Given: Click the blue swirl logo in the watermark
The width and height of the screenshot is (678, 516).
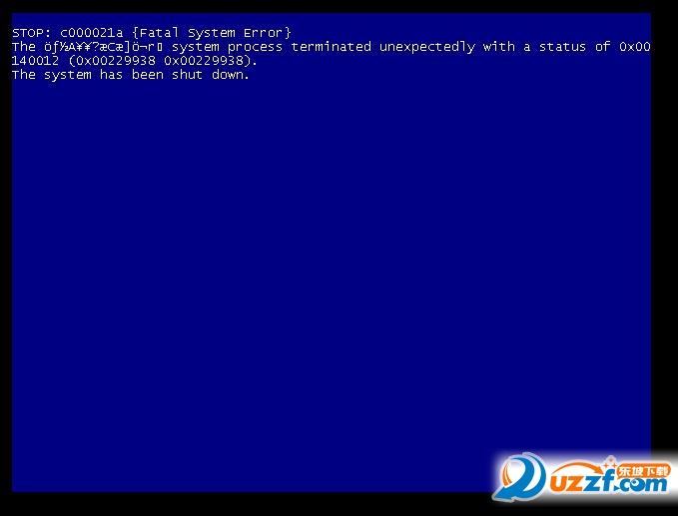Looking at the screenshot, I should [x=519, y=477].
